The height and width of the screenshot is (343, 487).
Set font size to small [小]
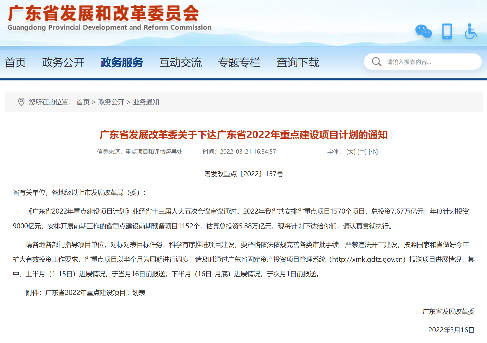tap(373, 152)
